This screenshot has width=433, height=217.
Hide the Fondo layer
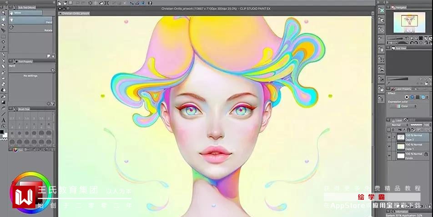tap(389, 156)
